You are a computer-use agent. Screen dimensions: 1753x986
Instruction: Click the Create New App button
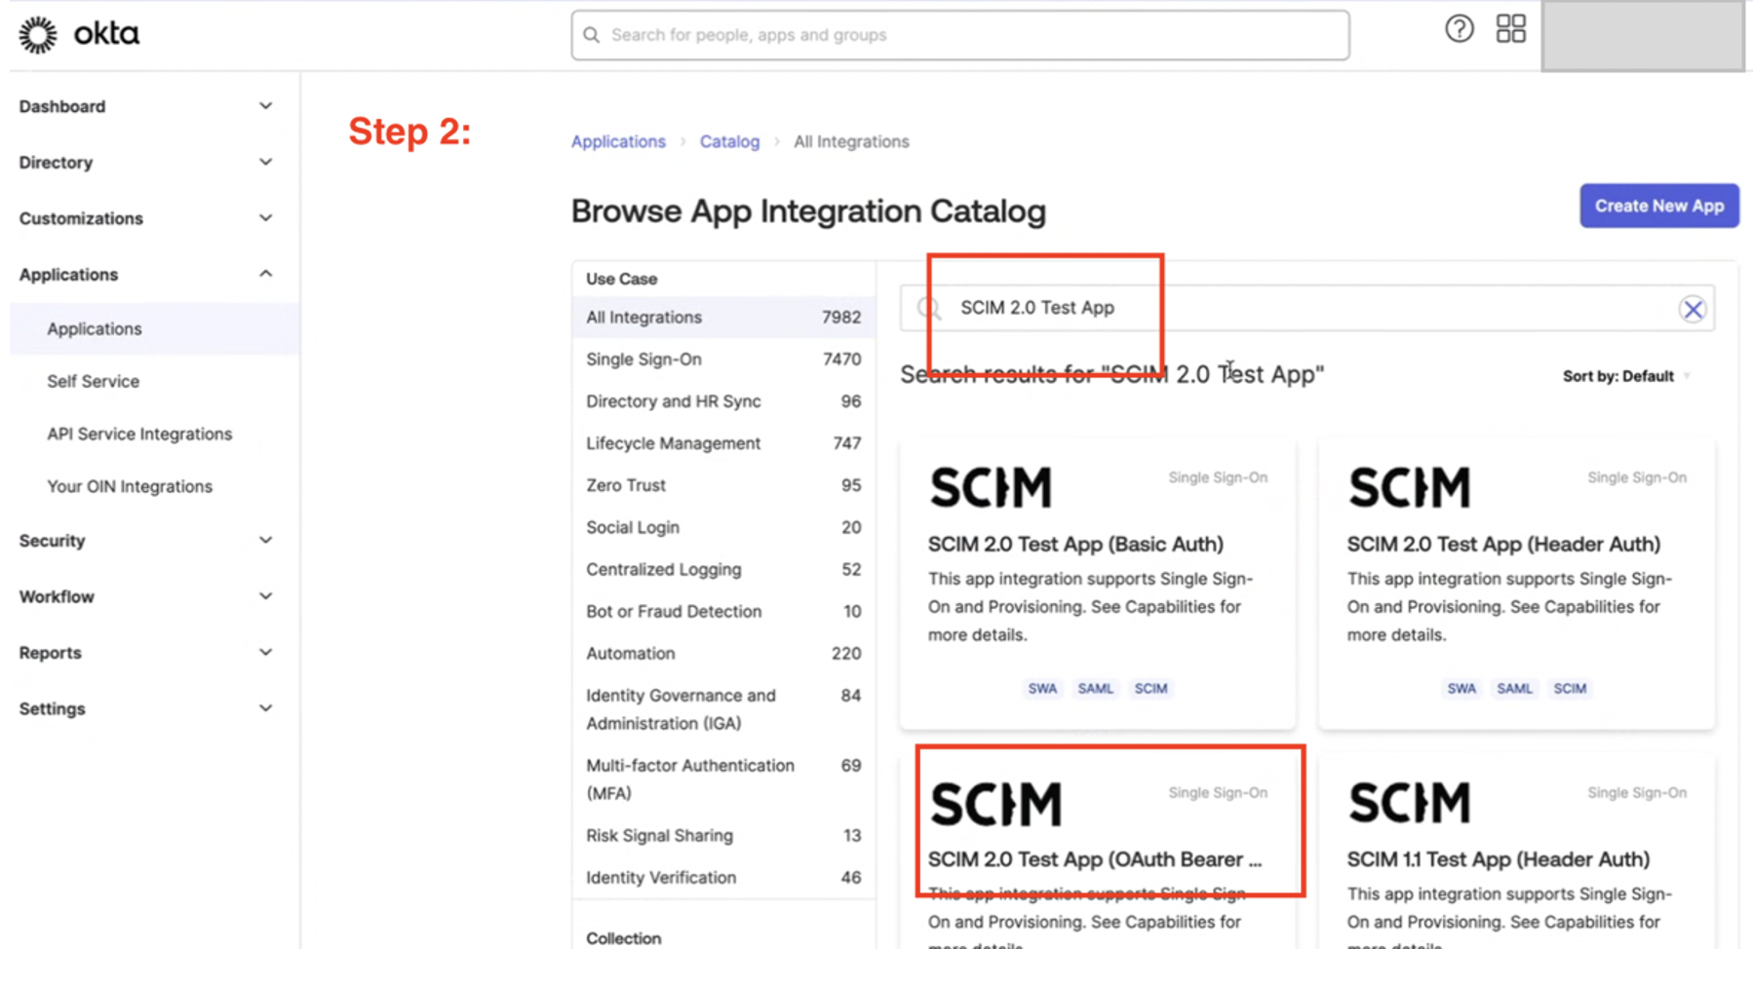point(1658,206)
